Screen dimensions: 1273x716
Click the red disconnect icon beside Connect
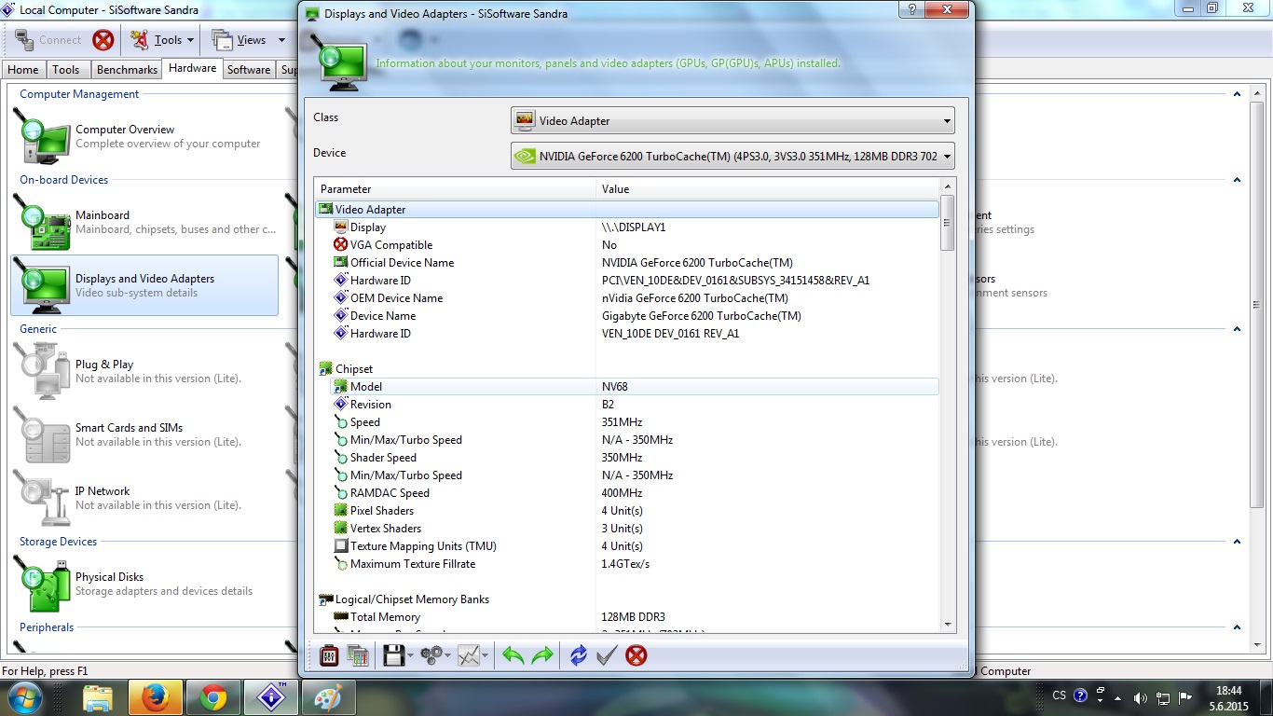[103, 40]
